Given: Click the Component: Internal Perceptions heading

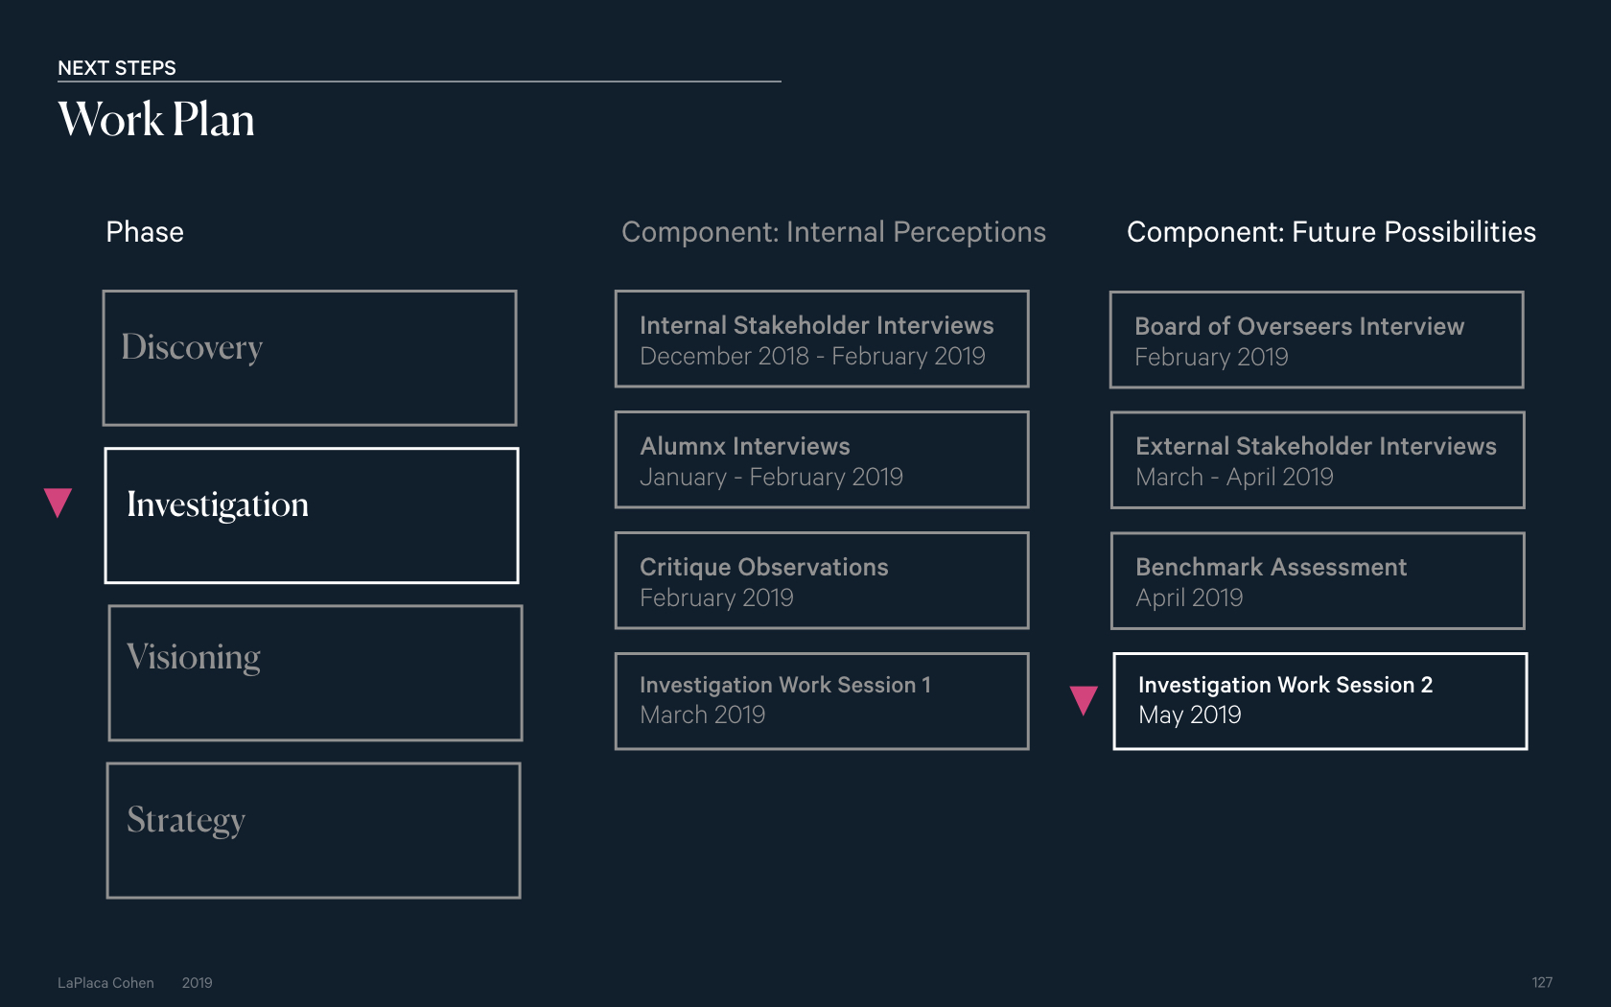Looking at the screenshot, I should tap(833, 232).
